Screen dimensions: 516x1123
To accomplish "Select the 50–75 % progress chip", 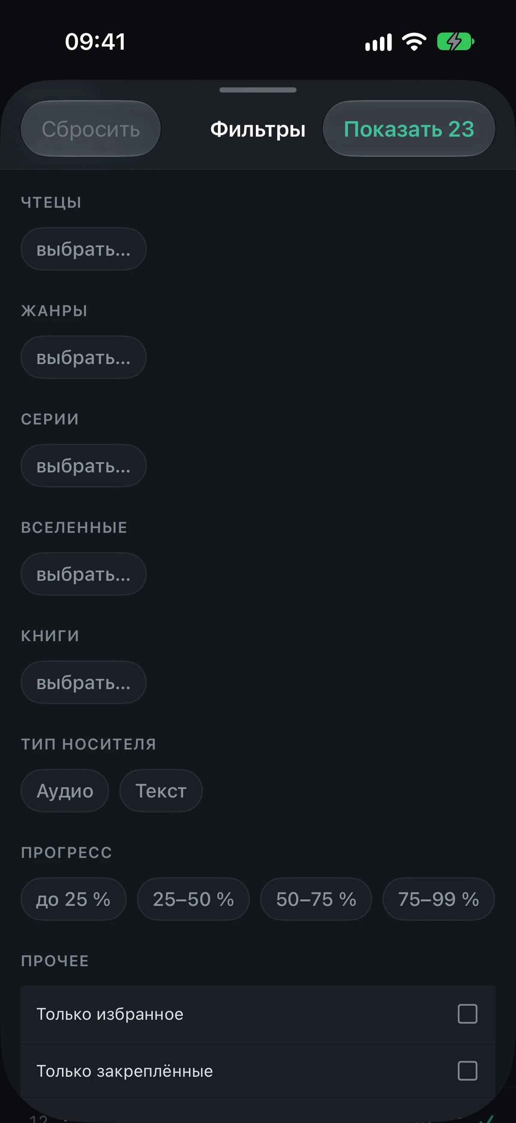I will point(316,899).
